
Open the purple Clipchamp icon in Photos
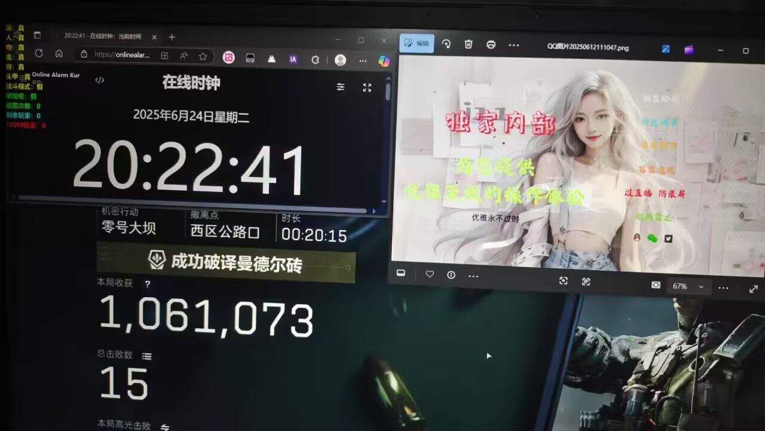click(x=689, y=50)
